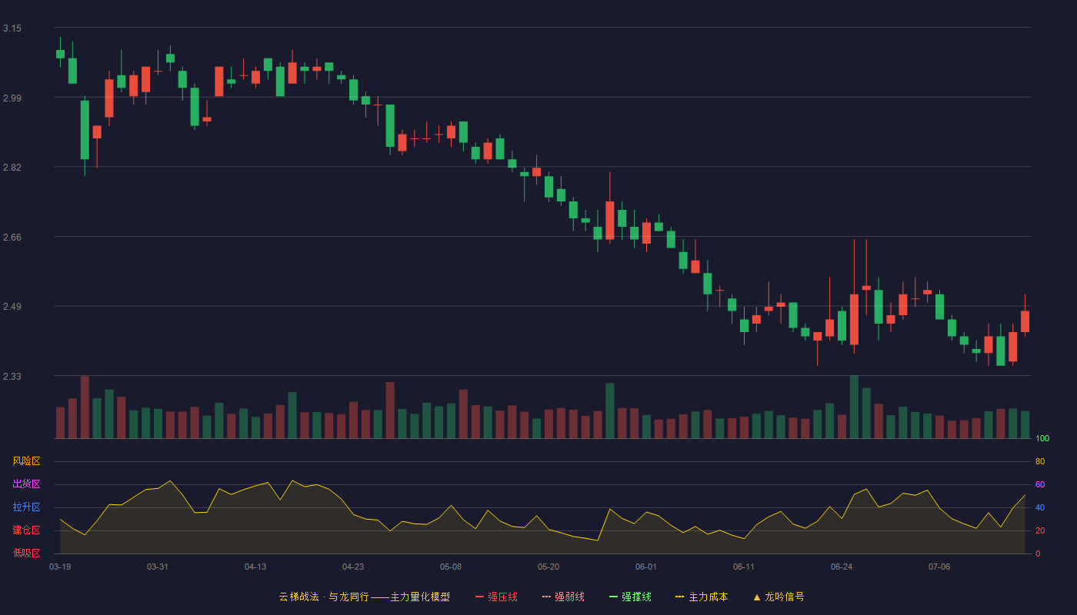The width and height of the screenshot is (1077, 615).
Task: Click the 出货区 zone label
Action: click(x=26, y=484)
